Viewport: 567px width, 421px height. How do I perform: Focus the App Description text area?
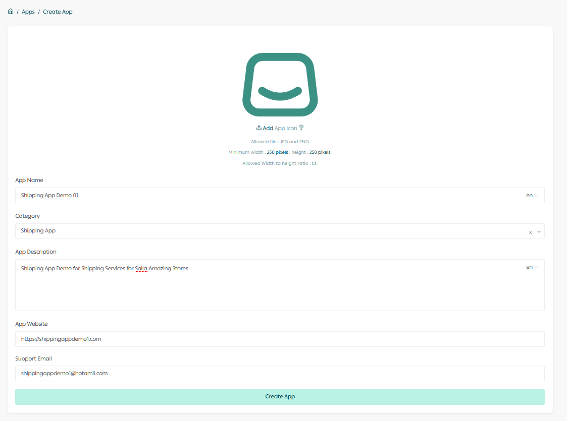(280, 285)
